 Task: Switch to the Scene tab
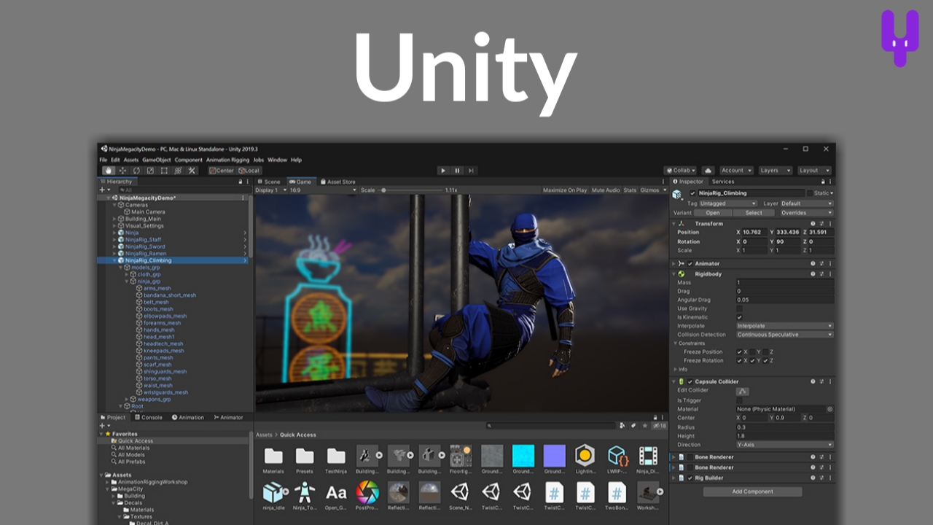268,182
